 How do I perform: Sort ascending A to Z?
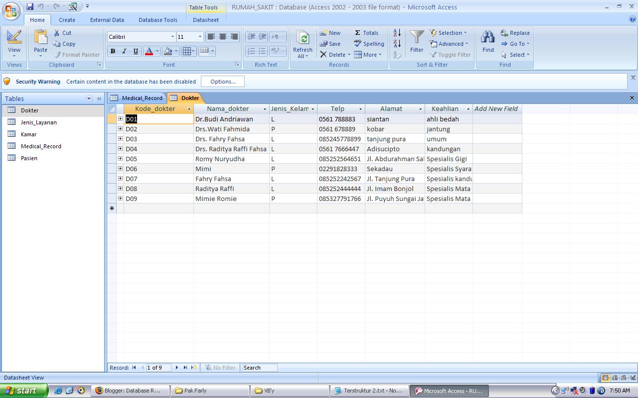(397, 33)
